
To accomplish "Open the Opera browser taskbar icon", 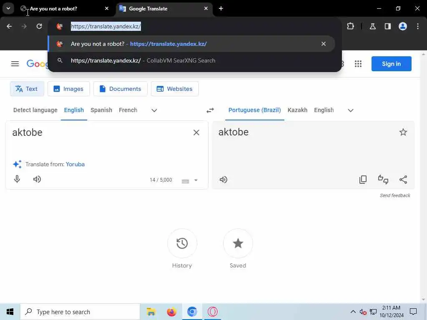I will point(212,312).
